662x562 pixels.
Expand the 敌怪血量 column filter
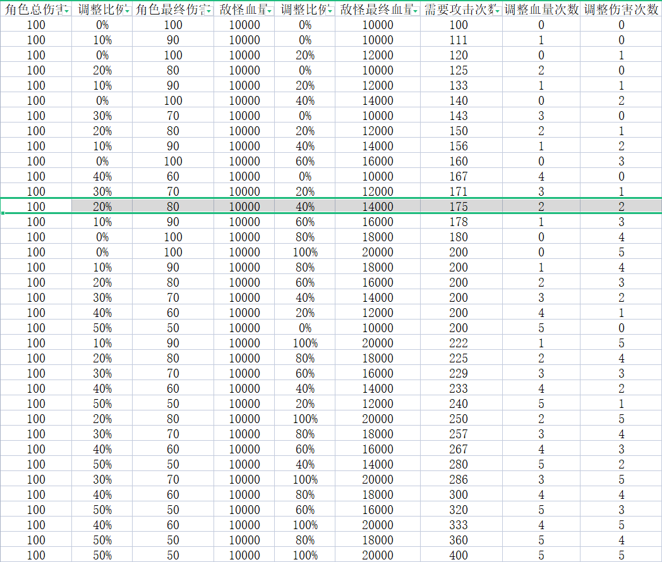pos(270,11)
